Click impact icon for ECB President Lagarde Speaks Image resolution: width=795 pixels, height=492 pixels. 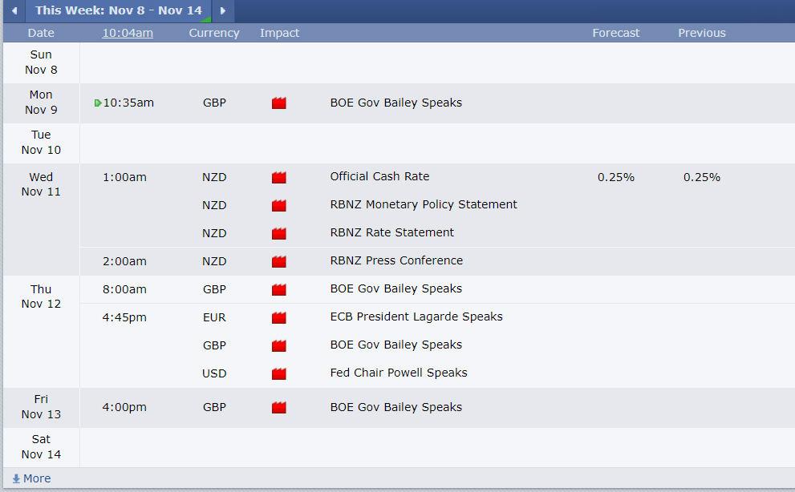pos(279,317)
